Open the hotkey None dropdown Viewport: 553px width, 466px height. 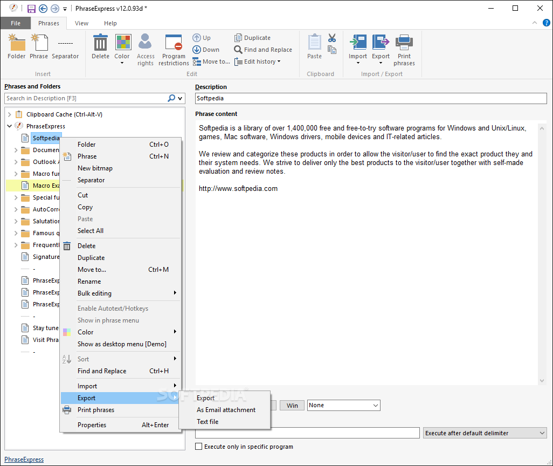[x=344, y=405]
